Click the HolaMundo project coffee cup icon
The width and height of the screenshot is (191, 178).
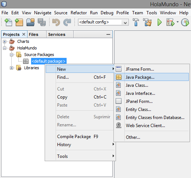pyautogui.click(x=12, y=48)
